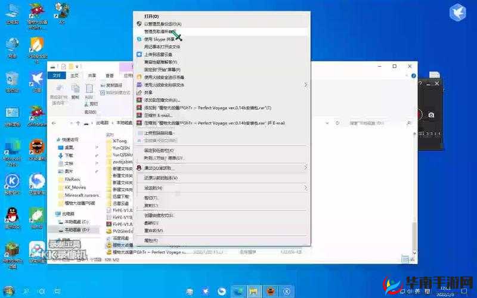Click the QQ penguin icon beside 通过QQ发送到
This screenshot has width=477, height=298.
point(139,167)
